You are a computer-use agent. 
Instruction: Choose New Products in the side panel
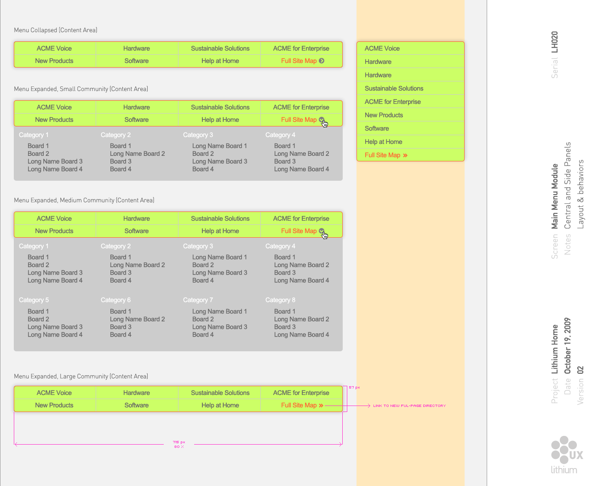click(x=384, y=115)
